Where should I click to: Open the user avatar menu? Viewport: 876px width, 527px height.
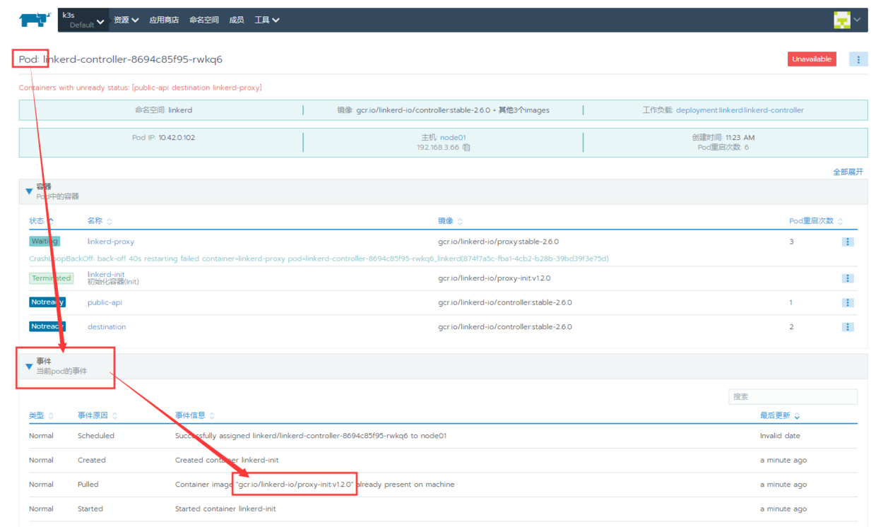click(x=847, y=20)
